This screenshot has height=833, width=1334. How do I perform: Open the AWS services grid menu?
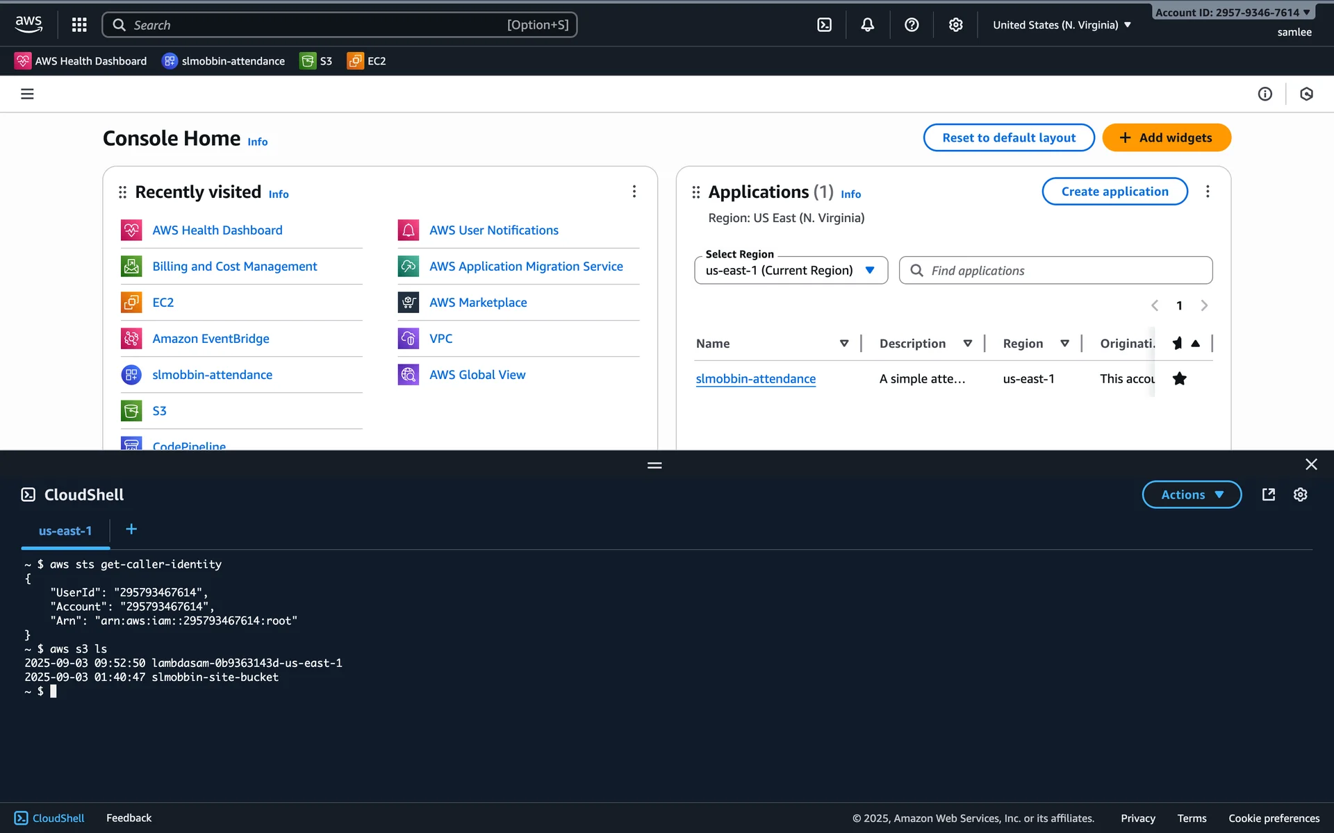[79, 25]
